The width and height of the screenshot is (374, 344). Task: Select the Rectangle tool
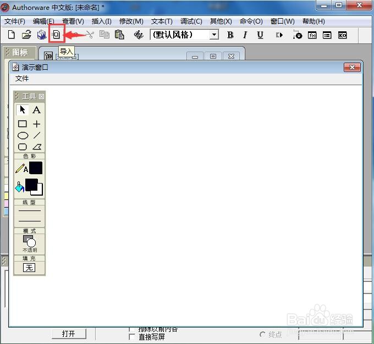tap(23, 124)
